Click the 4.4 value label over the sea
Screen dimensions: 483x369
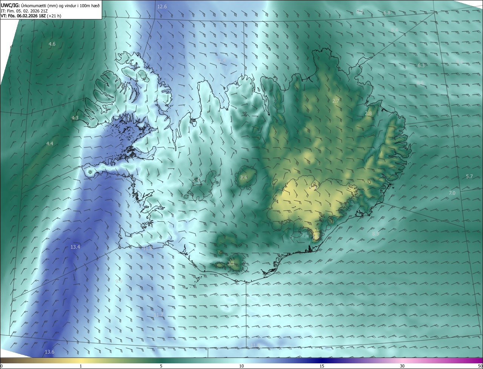pyautogui.click(x=50, y=144)
